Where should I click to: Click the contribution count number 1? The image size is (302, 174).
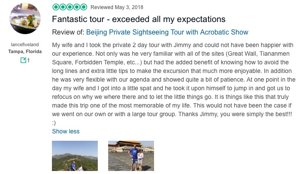(x=28, y=60)
